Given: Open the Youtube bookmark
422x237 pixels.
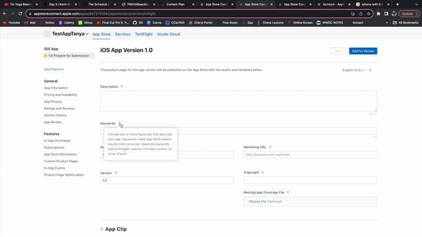Looking at the screenshot, I should click(x=12, y=22).
